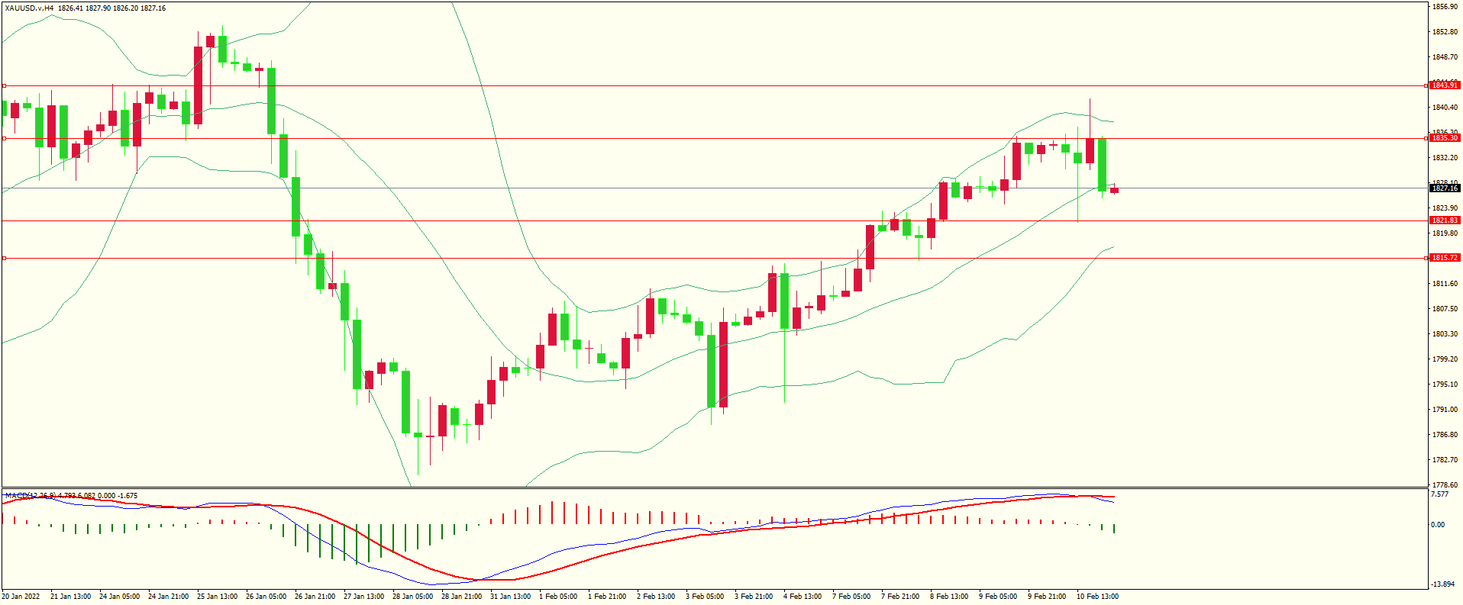Click the 4 Feb 13:00 time label
The height and width of the screenshot is (605, 1463).
pyautogui.click(x=803, y=597)
